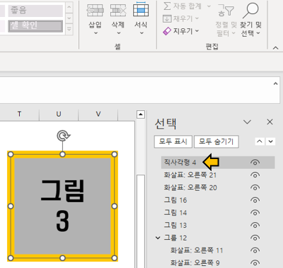This screenshot has height=268, width=283.
Task: Open the 서식 dropdown arrow
Action: 141,33
